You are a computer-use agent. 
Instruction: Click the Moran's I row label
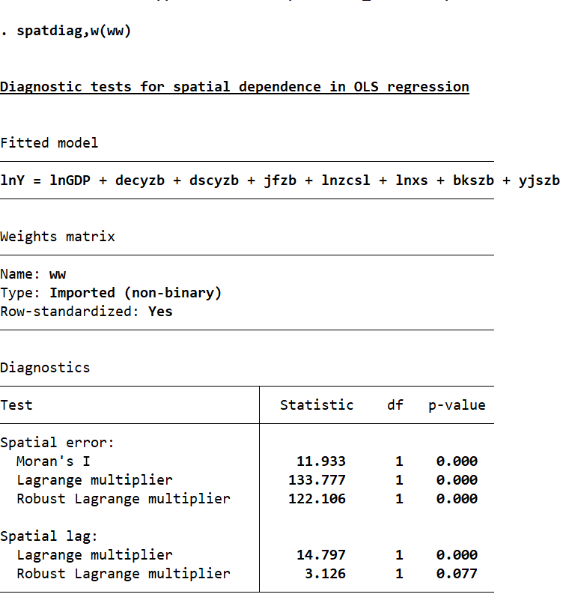(x=53, y=461)
